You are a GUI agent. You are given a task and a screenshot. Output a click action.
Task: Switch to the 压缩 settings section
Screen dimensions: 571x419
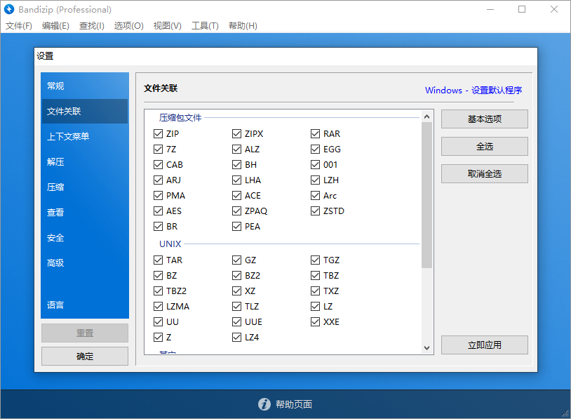click(84, 187)
